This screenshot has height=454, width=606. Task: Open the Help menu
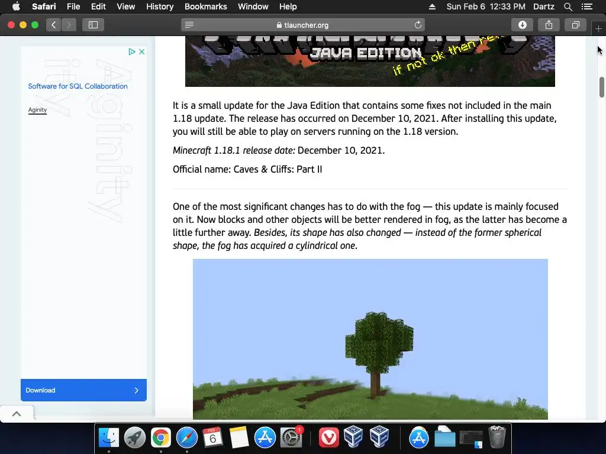click(288, 7)
